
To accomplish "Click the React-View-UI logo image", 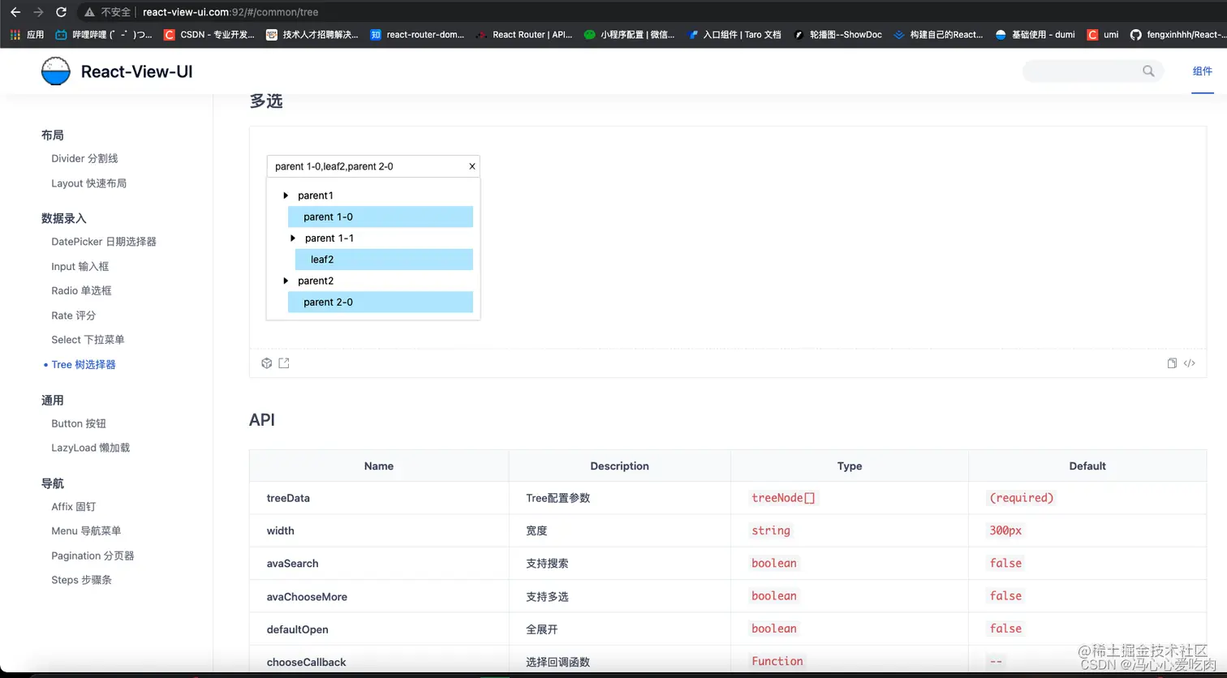I will pos(56,71).
